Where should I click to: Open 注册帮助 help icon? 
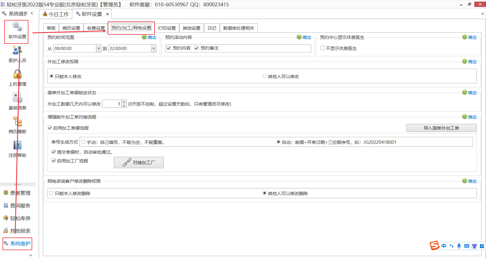(x=17, y=149)
